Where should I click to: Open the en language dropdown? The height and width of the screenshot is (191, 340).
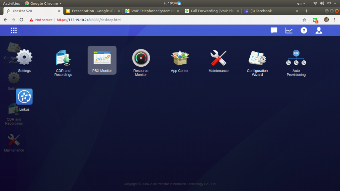(301, 3)
